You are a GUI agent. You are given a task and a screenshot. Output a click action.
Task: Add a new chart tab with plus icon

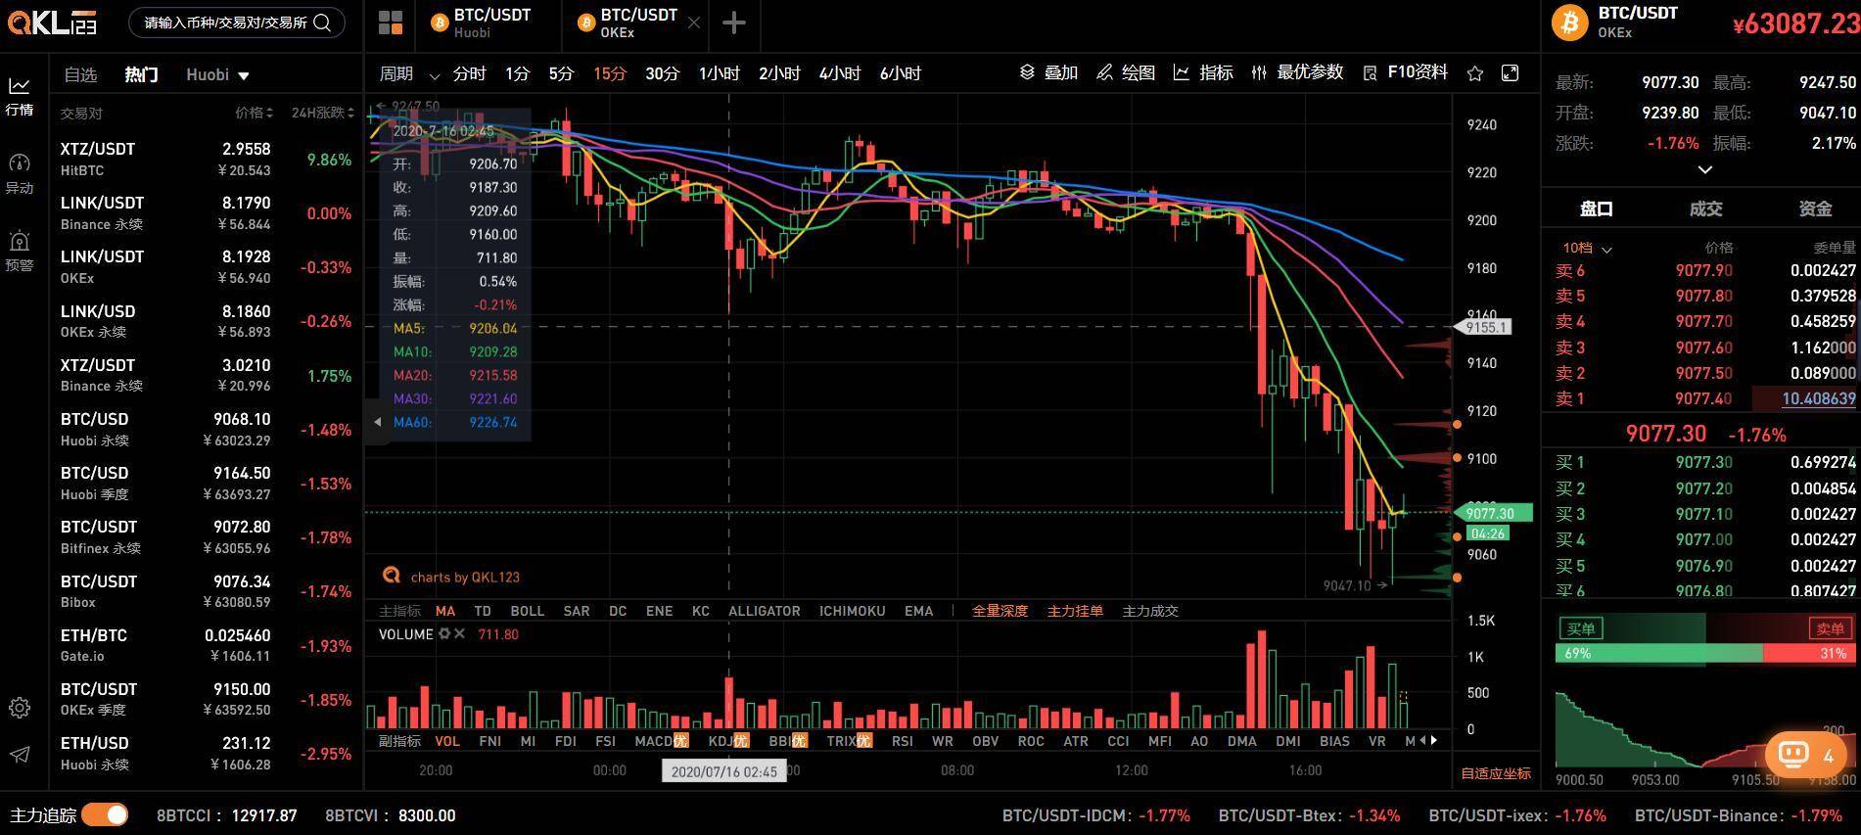click(733, 23)
